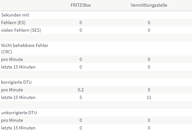Click the vielen Fehlern (SES) row label

click(x=21, y=30)
